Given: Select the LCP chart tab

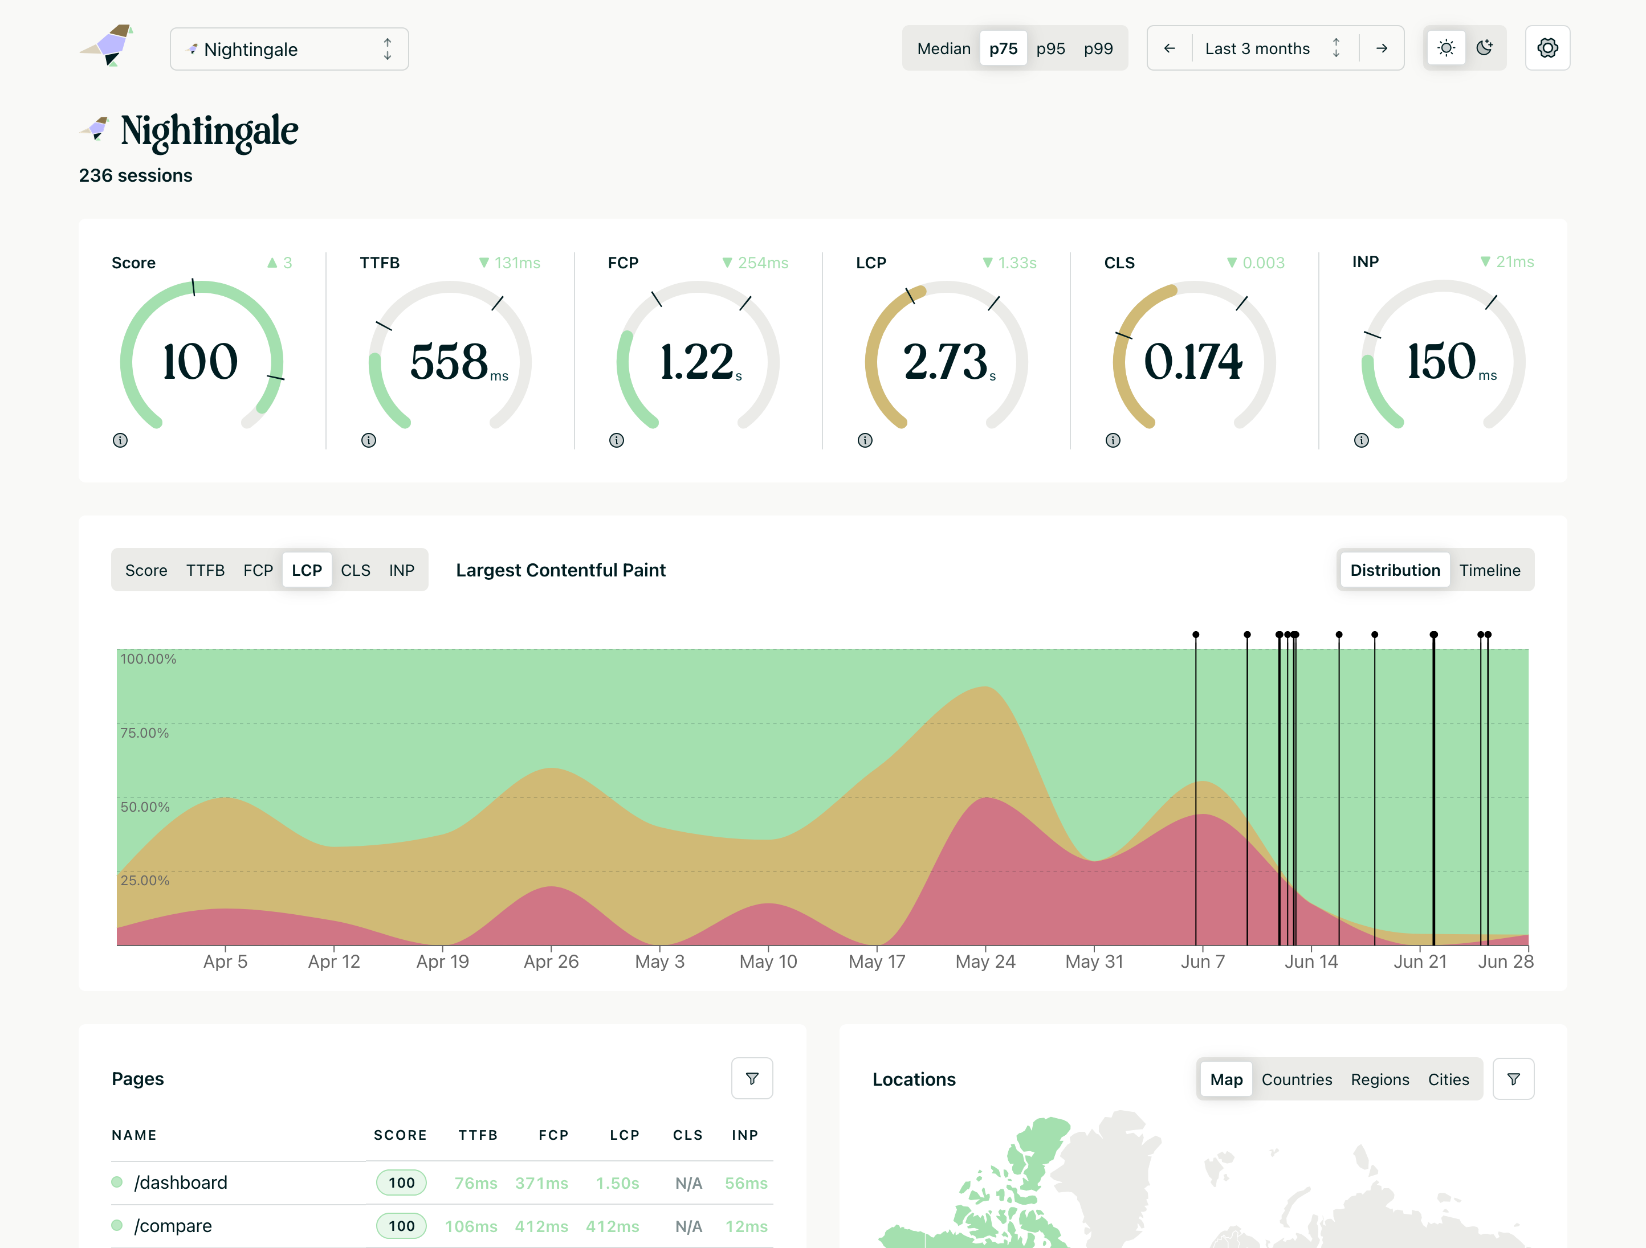Looking at the screenshot, I should pos(307,570).
